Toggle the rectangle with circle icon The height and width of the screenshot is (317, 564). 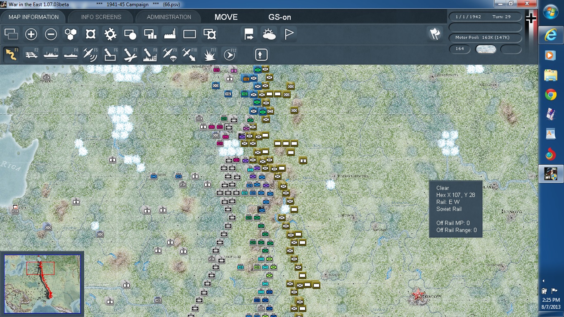click(130, 34)
